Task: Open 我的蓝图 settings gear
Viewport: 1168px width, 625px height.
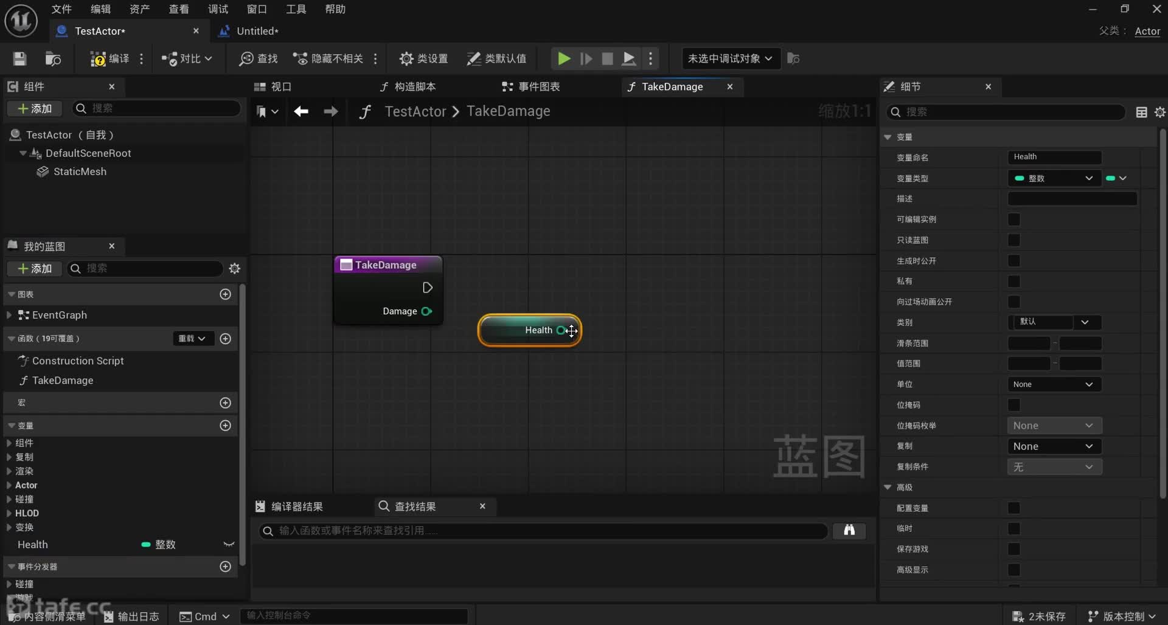Action: [234, 269]
